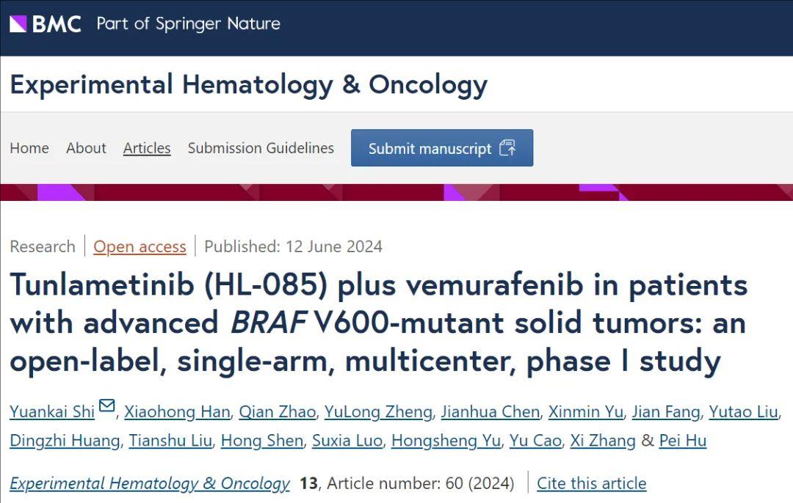
Task: Open the italic Experimental Hematology & Oncology journal link
Action: [x=150, y=483]
